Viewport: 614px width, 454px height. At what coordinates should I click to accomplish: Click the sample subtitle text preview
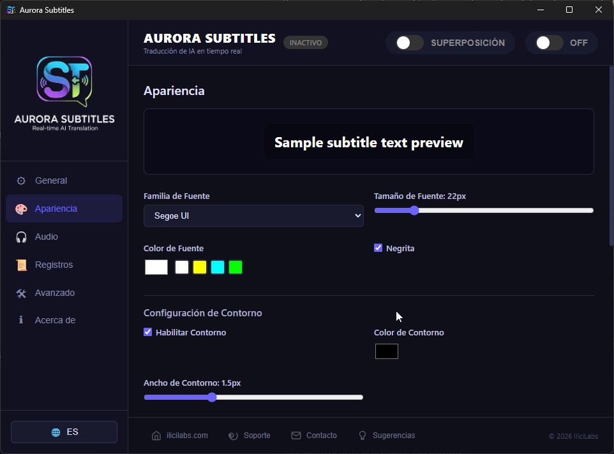pos(368,142)
